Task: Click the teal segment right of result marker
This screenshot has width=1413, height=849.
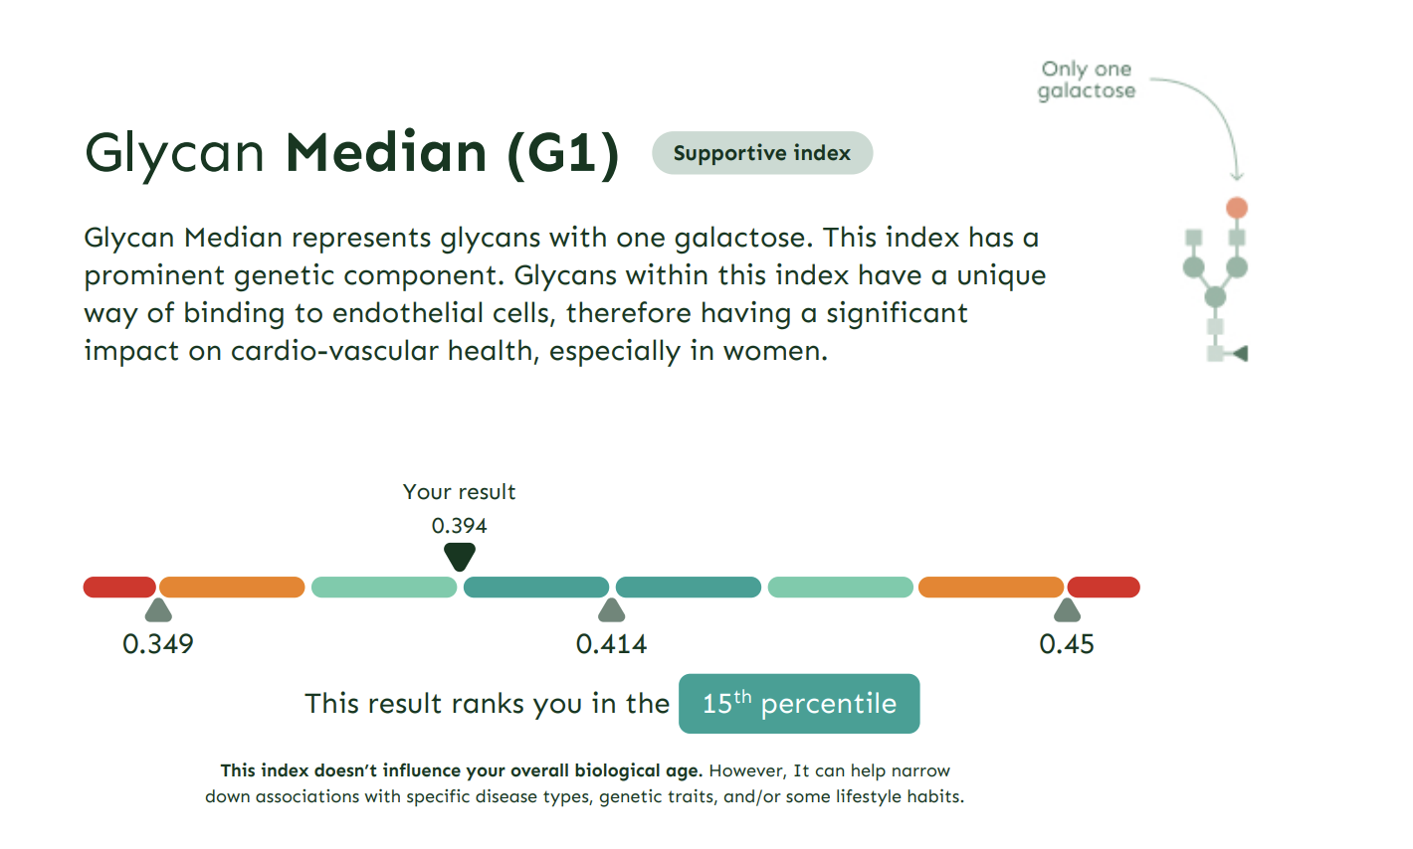Action: (x=536, y=588)
